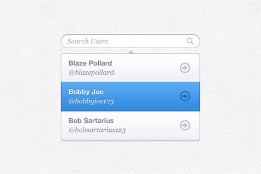Click the arrow icon beside Blaze Pollard
Viewport: 261px width, 174px height.
[185, 67]
